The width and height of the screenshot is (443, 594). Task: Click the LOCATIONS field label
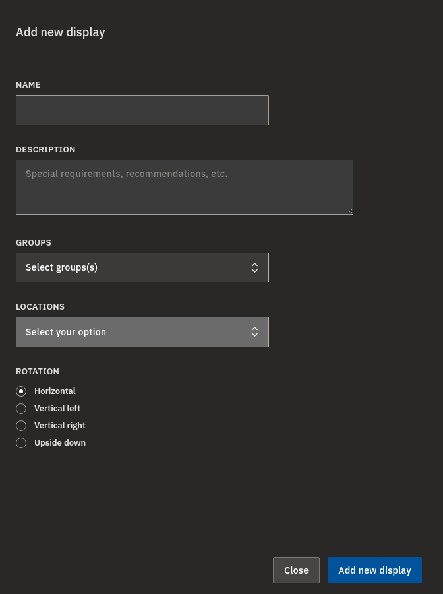(x=40, y=306)
